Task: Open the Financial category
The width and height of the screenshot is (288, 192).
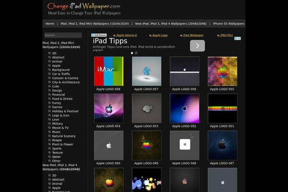Action: [59, 95]
